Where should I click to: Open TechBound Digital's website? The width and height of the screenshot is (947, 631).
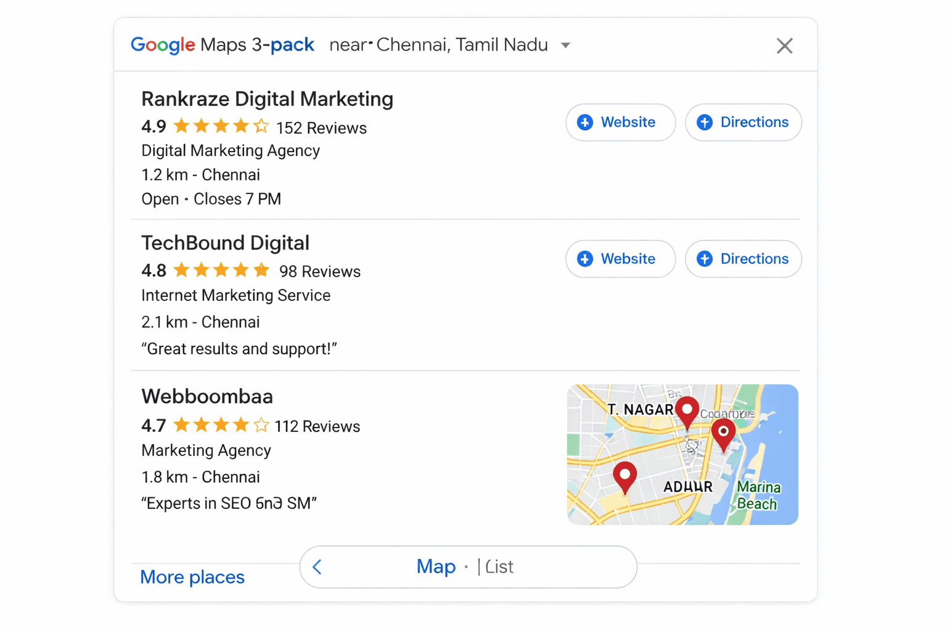(x=620, y=259)
